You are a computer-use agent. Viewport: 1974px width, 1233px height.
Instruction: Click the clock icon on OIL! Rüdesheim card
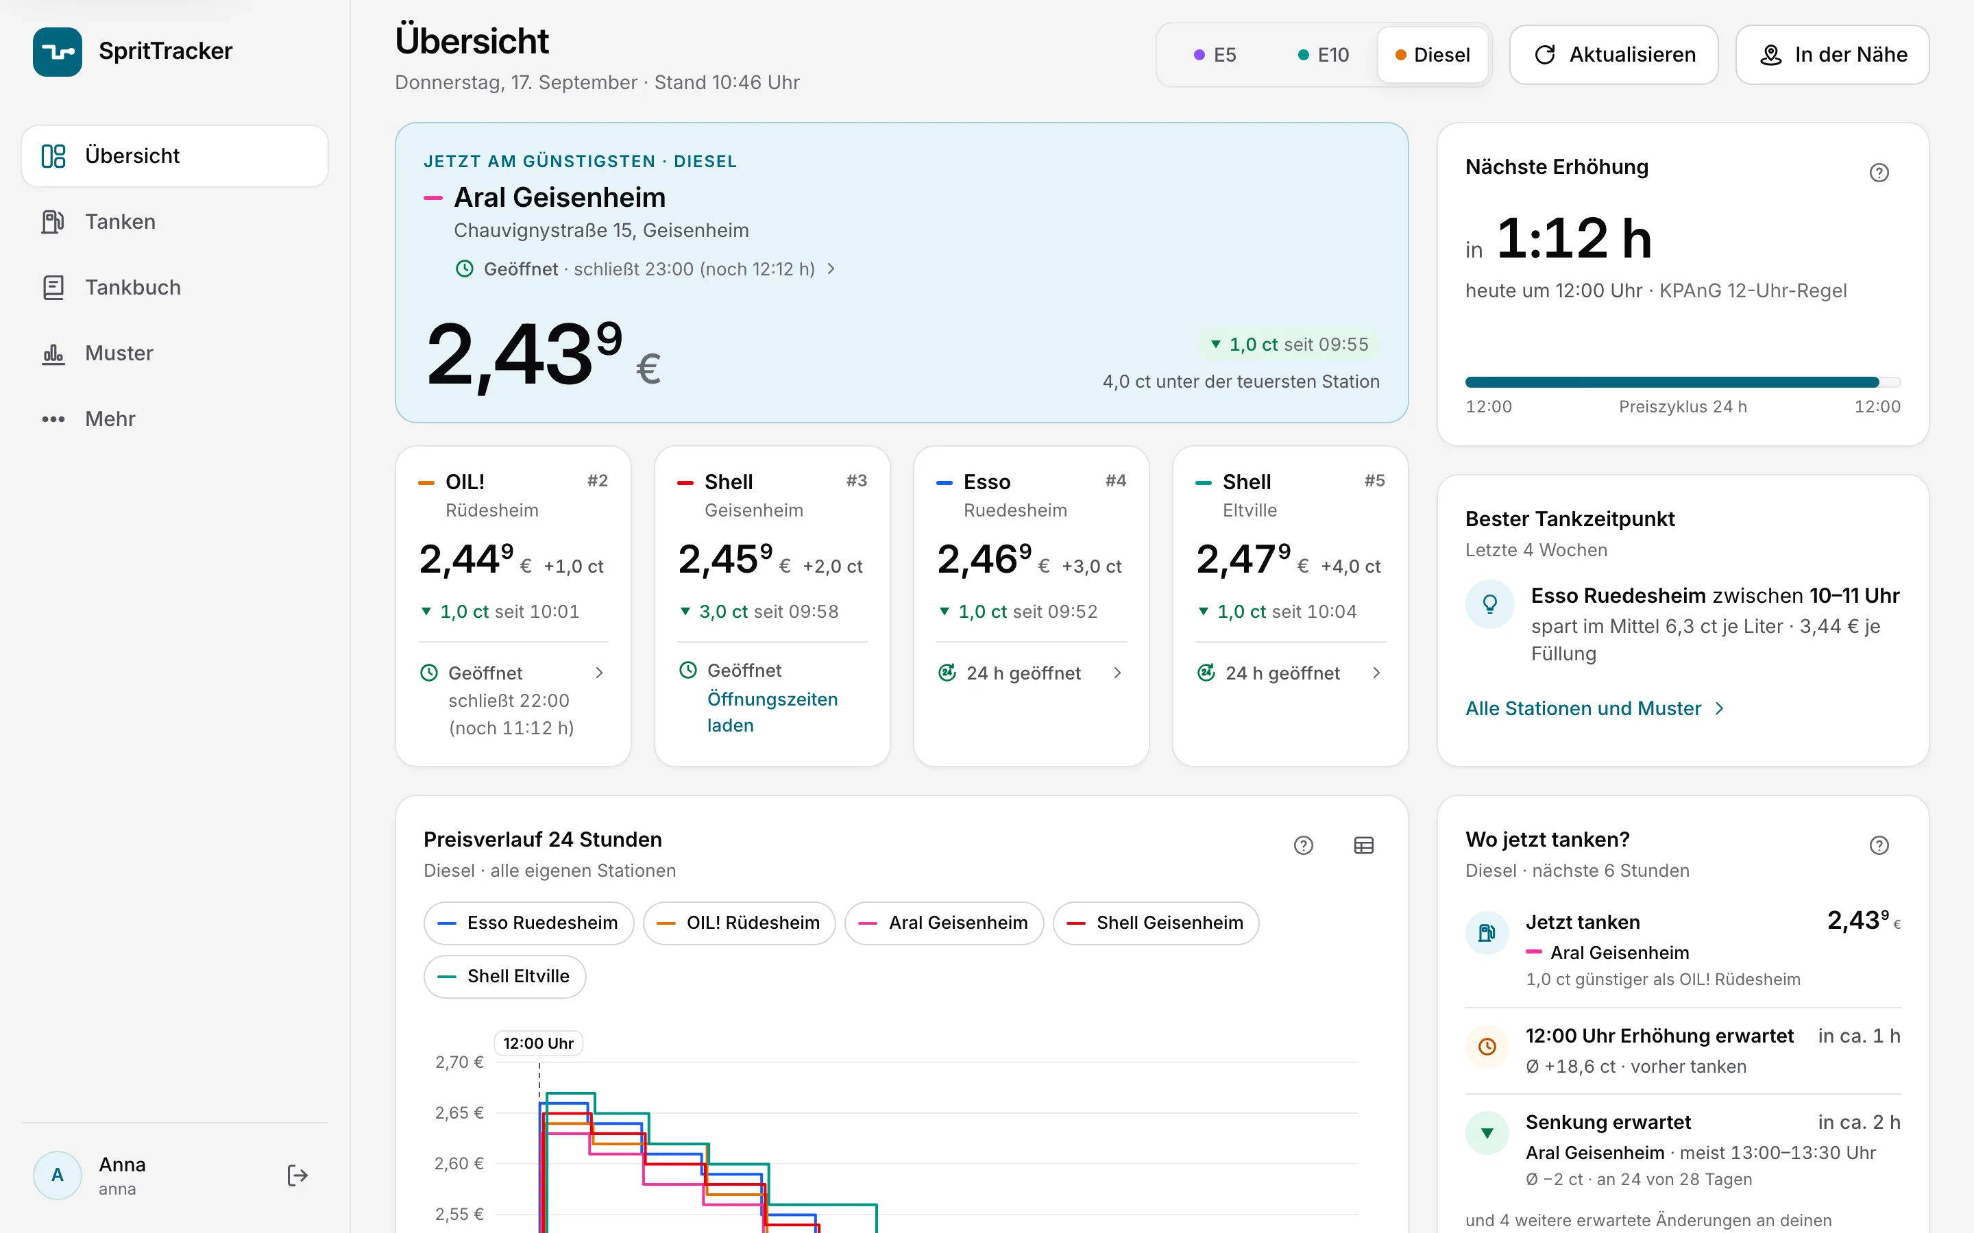[x=429, y=673]
